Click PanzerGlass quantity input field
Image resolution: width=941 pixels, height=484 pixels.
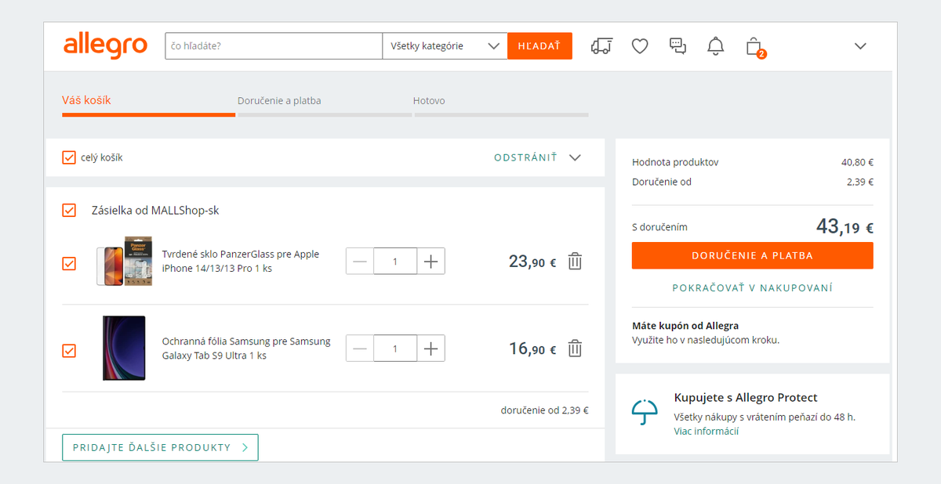[395, 262]
